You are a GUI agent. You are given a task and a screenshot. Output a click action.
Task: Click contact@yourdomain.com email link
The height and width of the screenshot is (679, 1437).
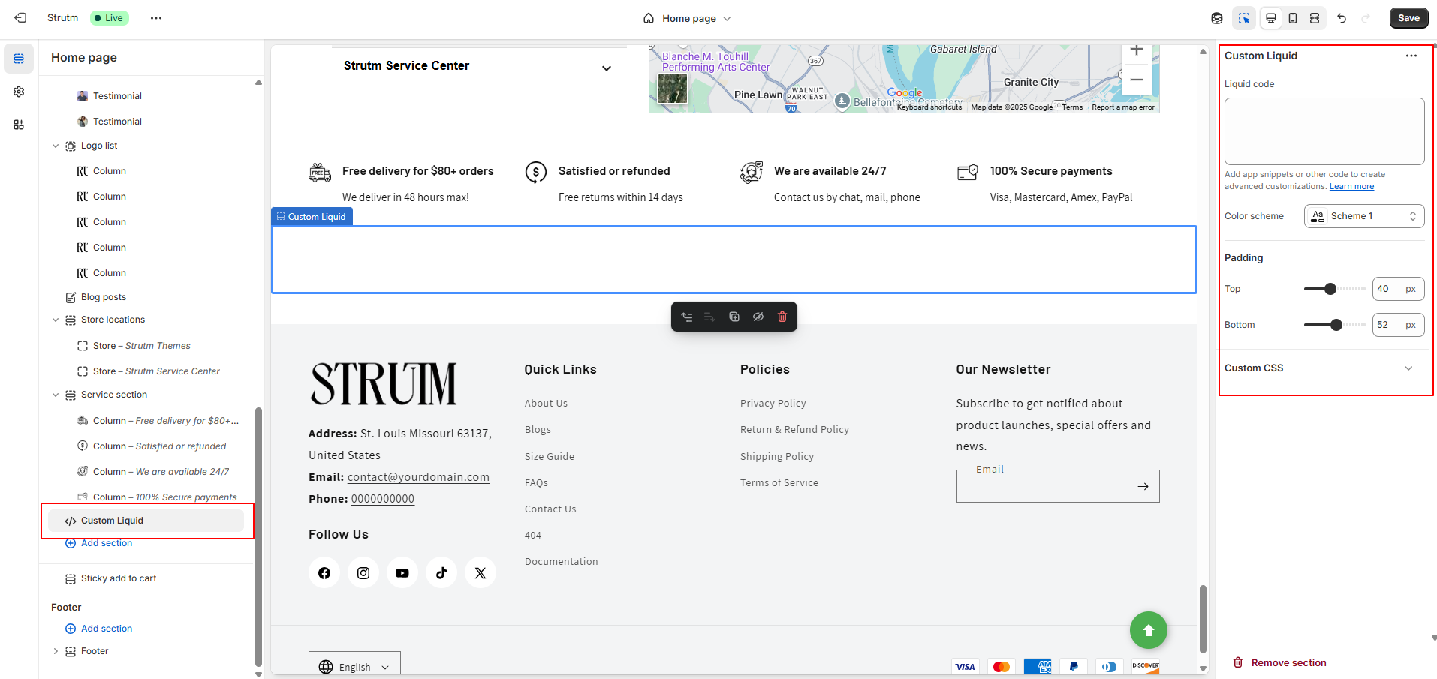[x=418, y=477]
